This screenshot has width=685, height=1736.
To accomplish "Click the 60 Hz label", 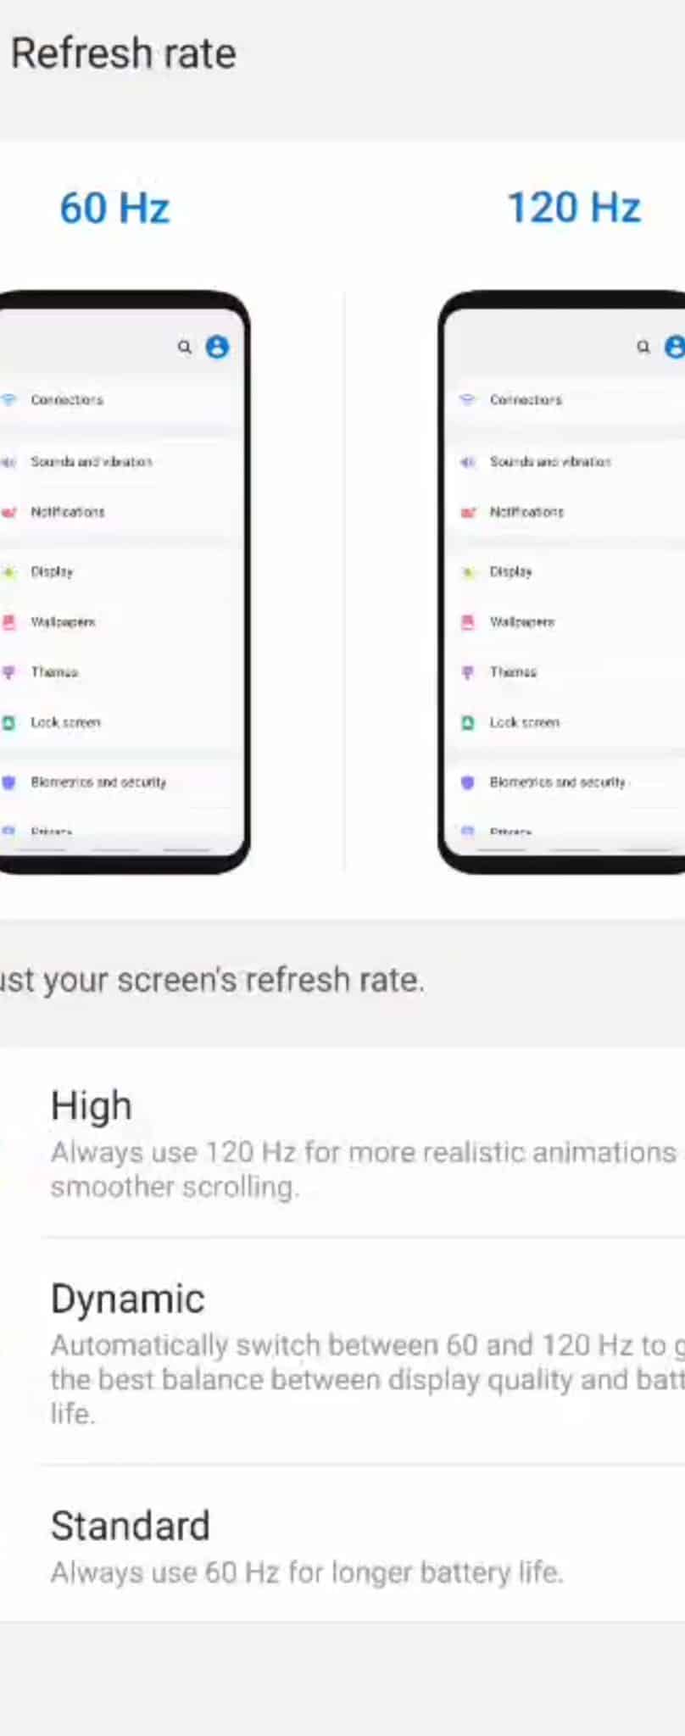I will tap(114, 208).
